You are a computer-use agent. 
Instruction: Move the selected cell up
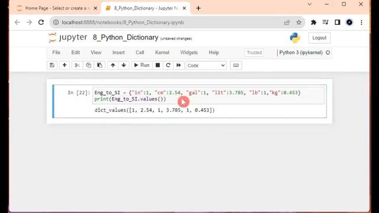(x=113, y=65)
